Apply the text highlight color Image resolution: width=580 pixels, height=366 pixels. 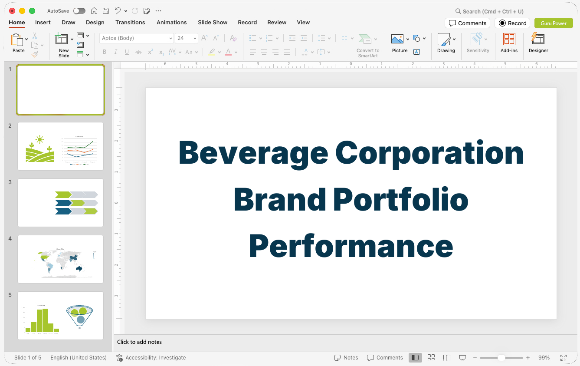[x=212, y=52]
